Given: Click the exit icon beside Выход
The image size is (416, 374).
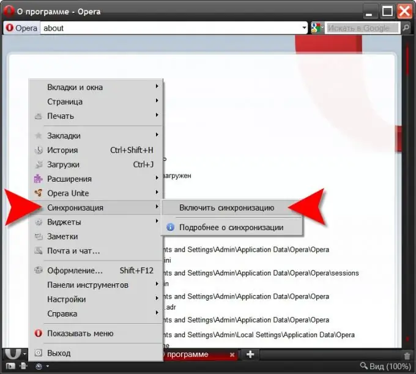Looking at the screenshot, I should tap(39, 353).
